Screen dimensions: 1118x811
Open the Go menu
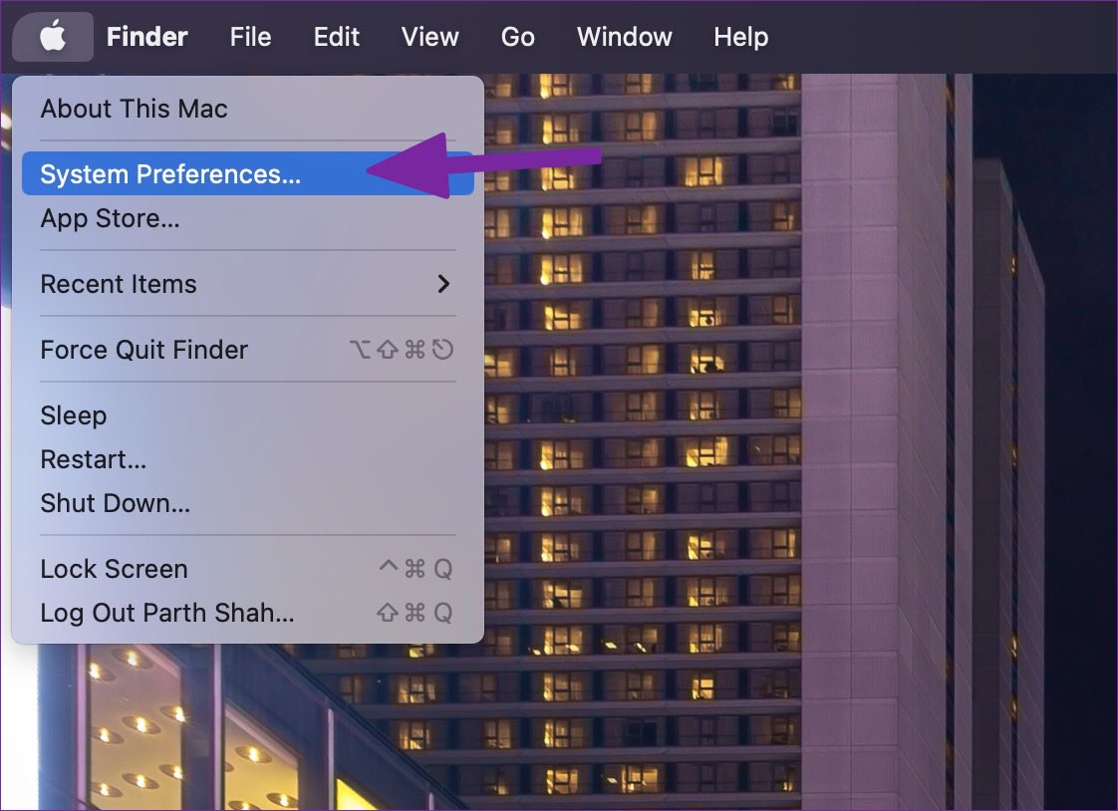[x=517, y=36]
